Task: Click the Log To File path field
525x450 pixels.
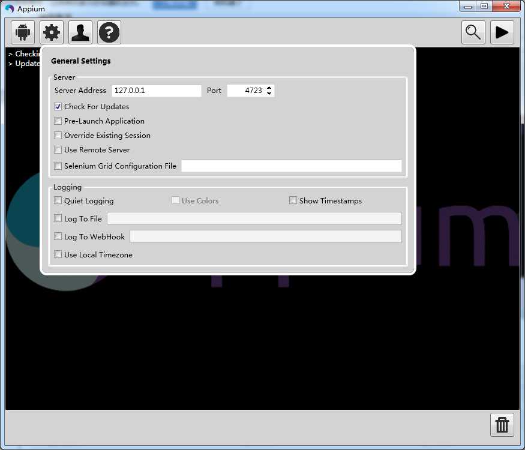Action: pos(254,218)
